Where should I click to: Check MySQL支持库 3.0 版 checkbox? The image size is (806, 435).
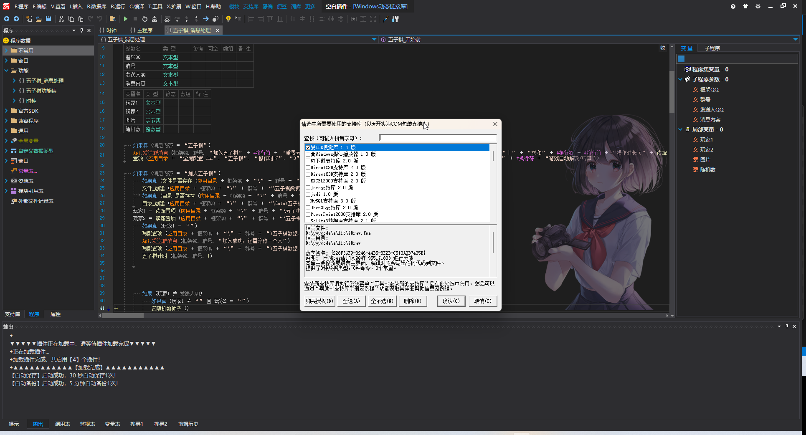308,201
